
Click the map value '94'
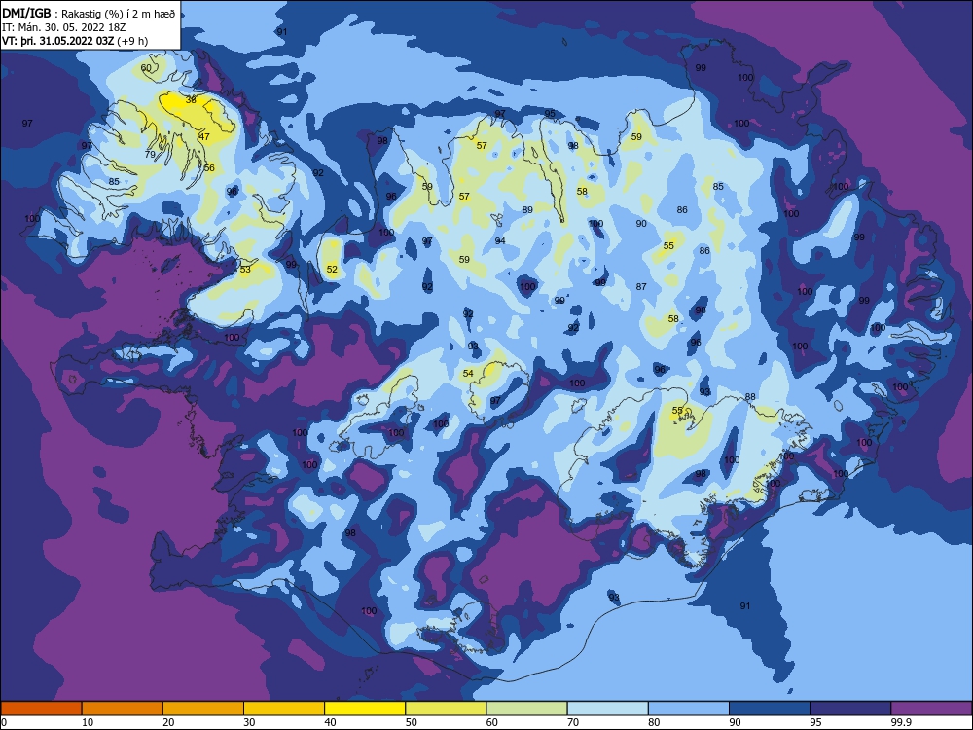pos(500,240)
